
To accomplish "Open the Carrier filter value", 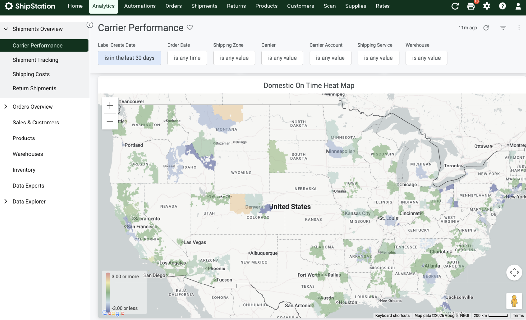I will [x=282, y=58].
